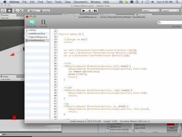The image size is (182, 137).
Task: Select the Rotate tool in Unity toolbar
Action: point(15,11)
